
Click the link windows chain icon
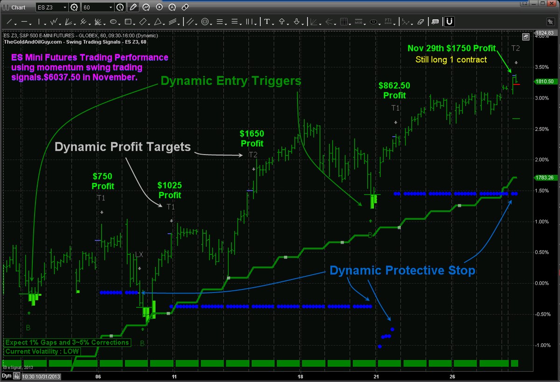point(184,7)
